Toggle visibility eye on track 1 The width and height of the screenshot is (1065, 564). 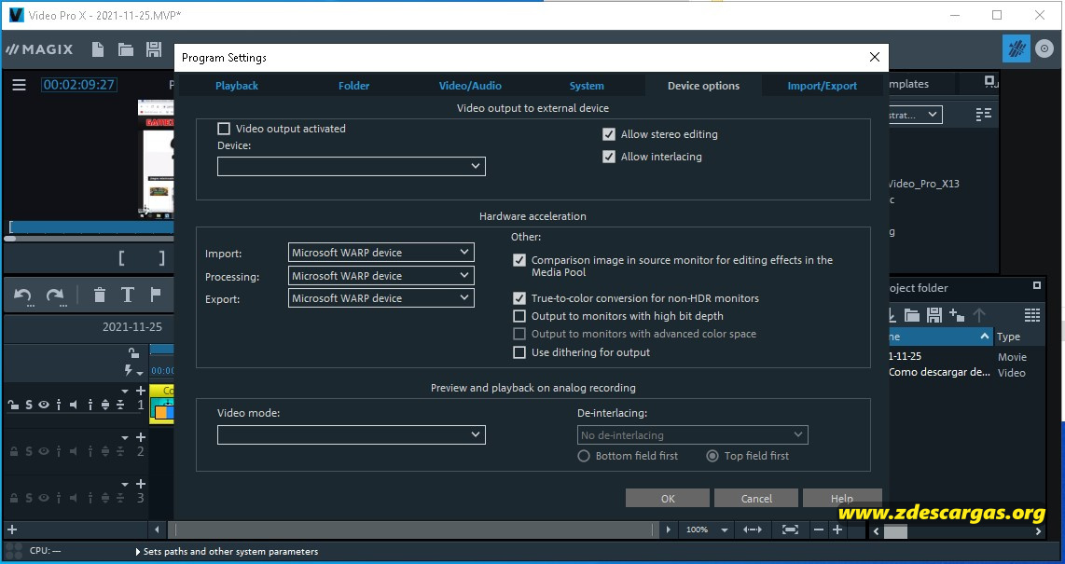click(x=44, y=405)
